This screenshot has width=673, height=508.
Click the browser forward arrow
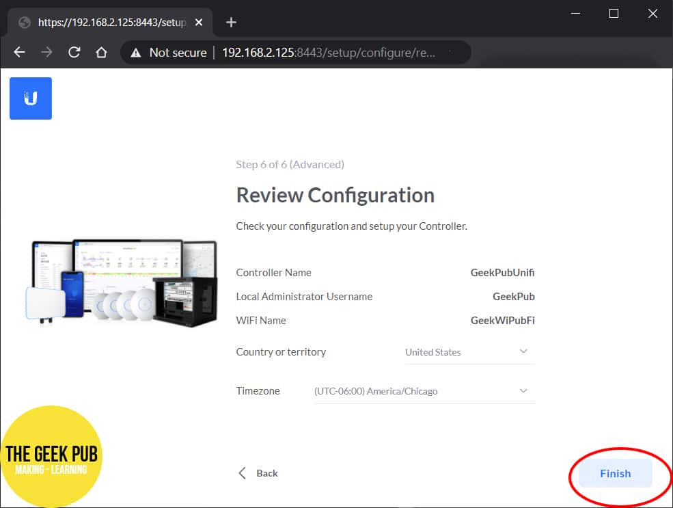(x=46, y=53)
